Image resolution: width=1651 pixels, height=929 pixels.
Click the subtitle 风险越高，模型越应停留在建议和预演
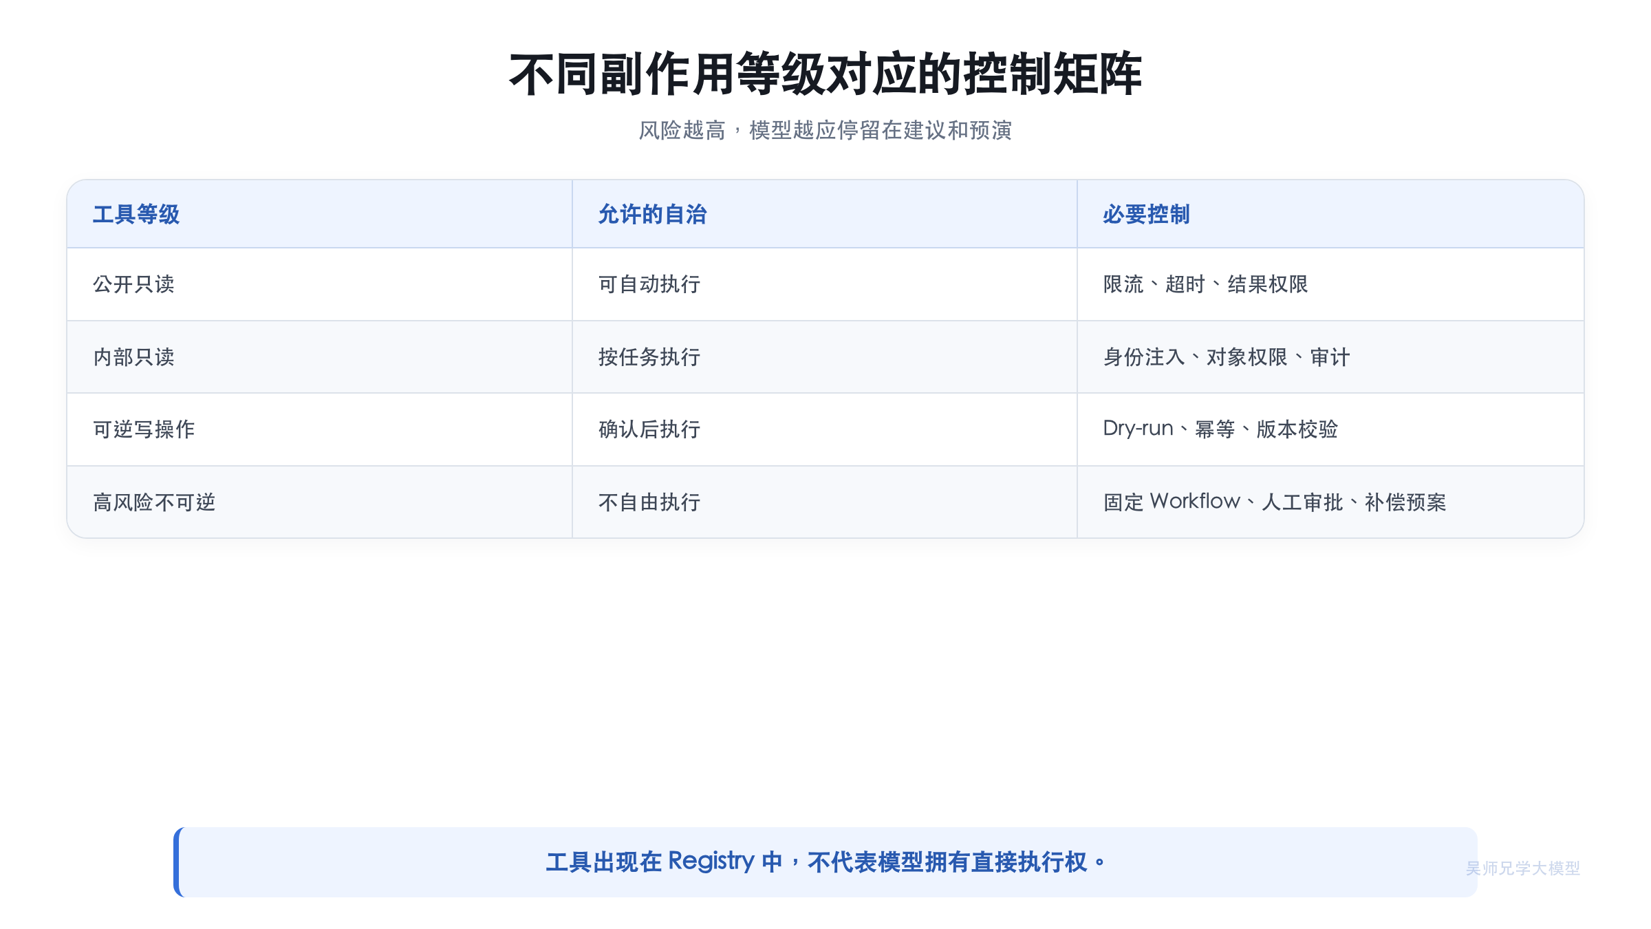point(825,130)
